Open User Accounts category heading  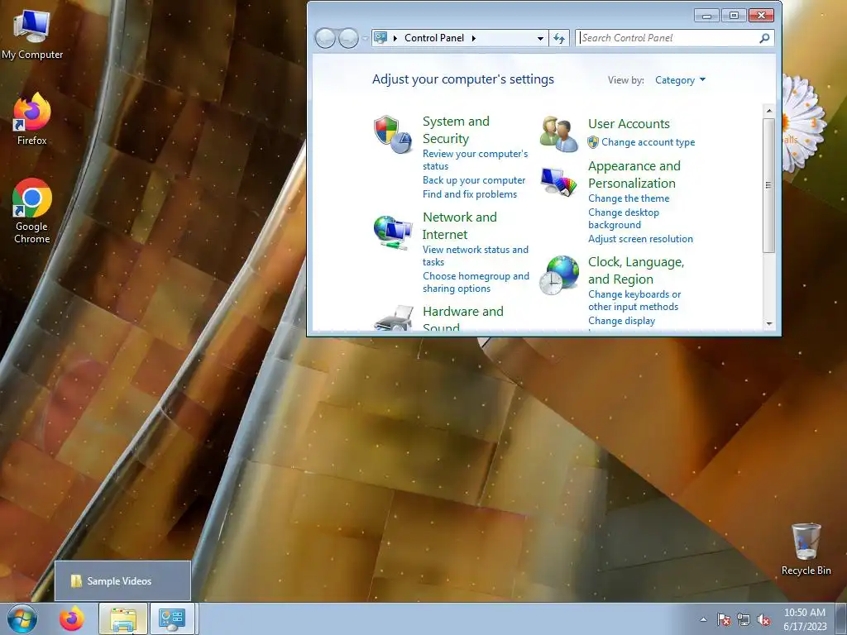pos(629,124)
